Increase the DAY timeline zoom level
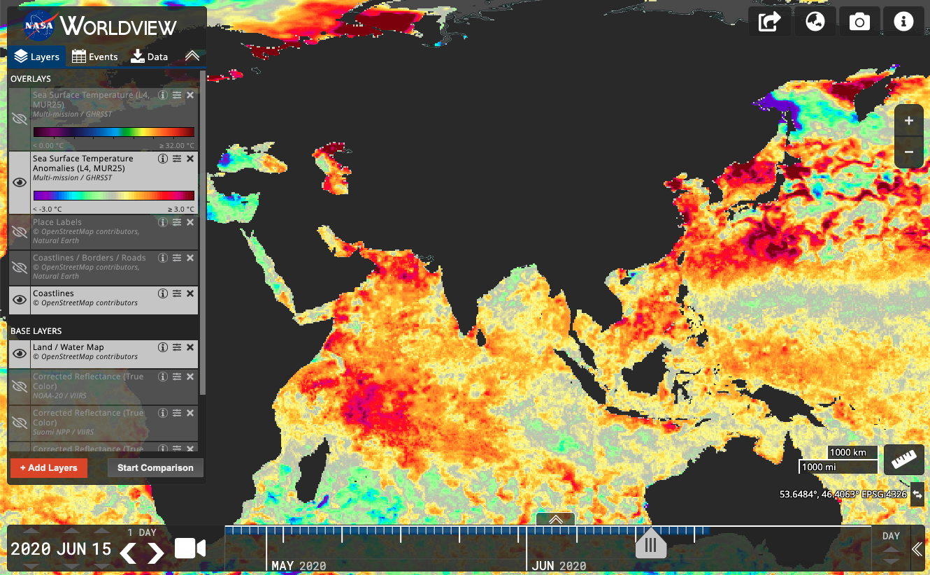930x575 pixels. pos(891,548)
